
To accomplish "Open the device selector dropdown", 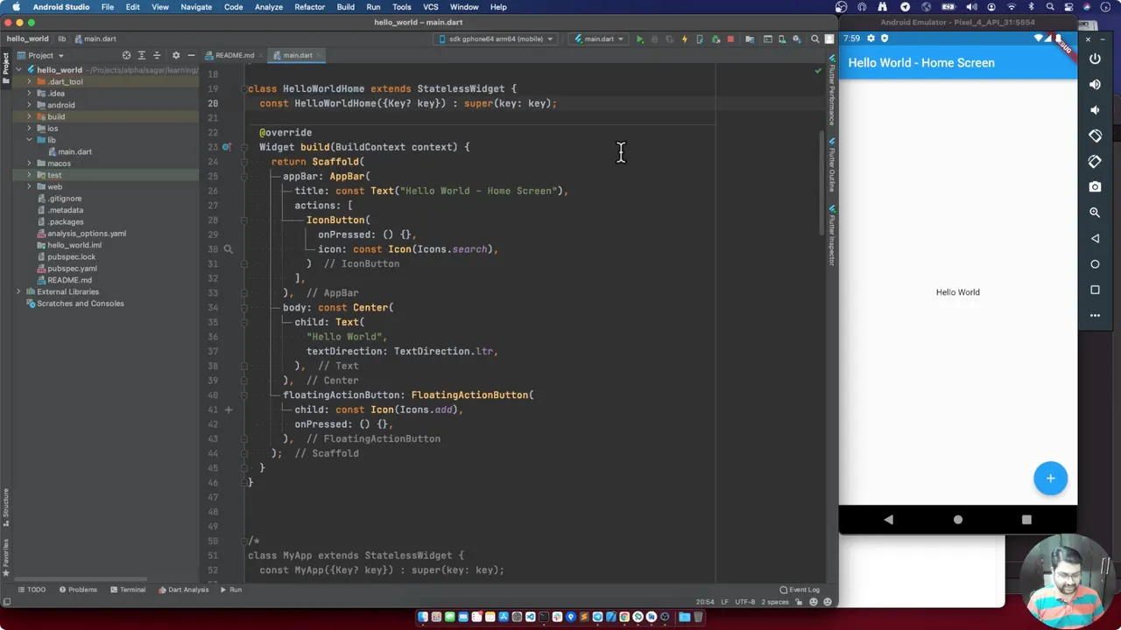I will click(x=496, y=39).
